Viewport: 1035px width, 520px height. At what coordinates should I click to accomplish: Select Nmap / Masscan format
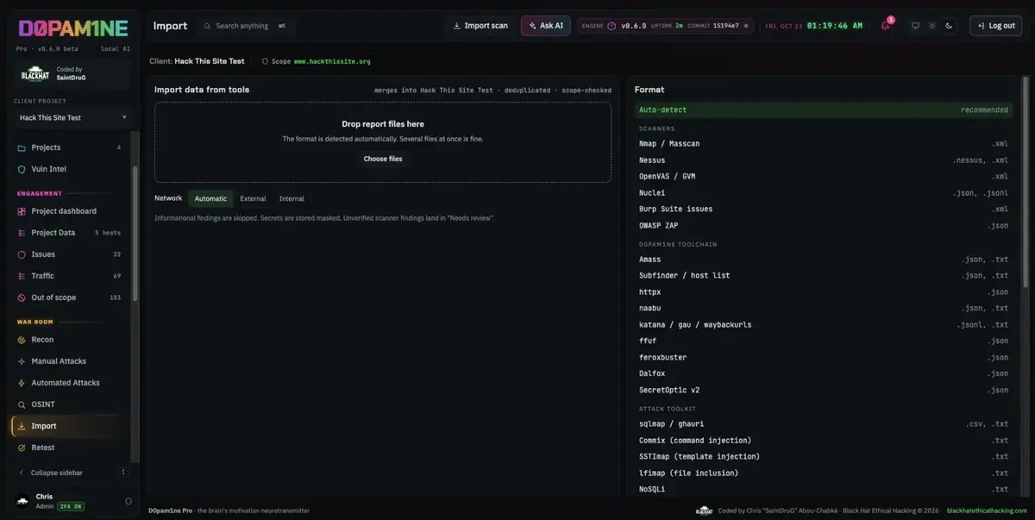[824, 143]
